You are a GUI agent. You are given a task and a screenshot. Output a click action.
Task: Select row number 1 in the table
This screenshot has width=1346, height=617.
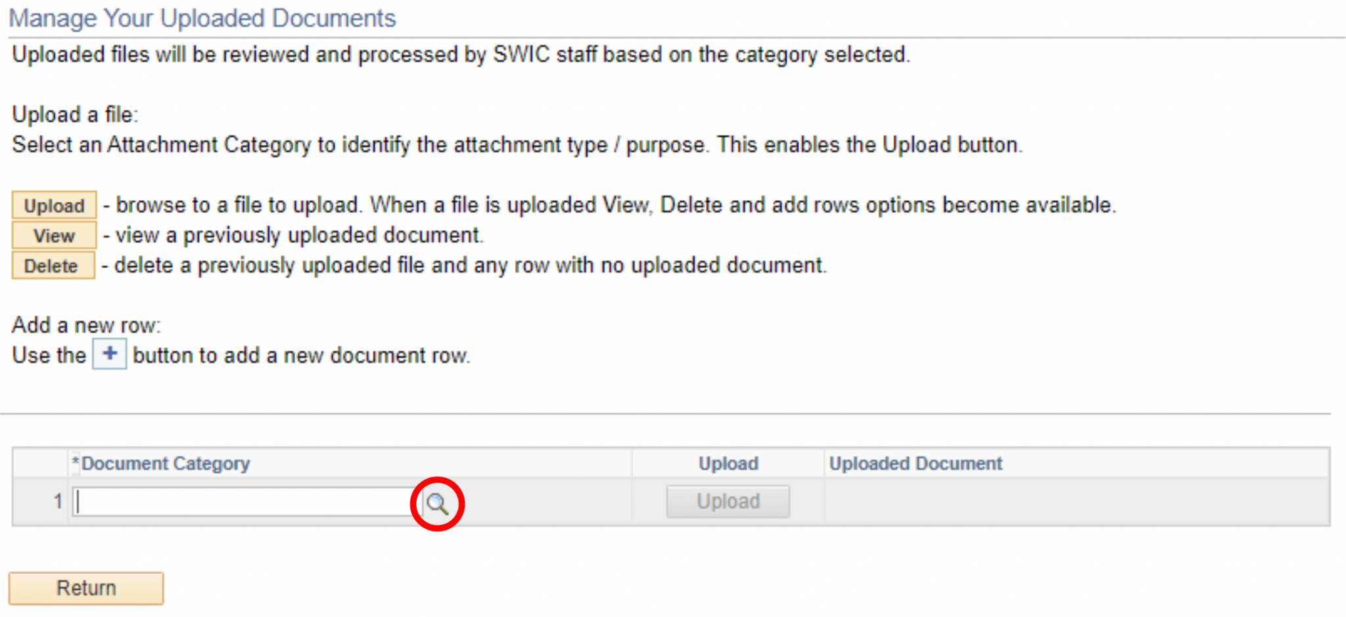pos(58,502)
